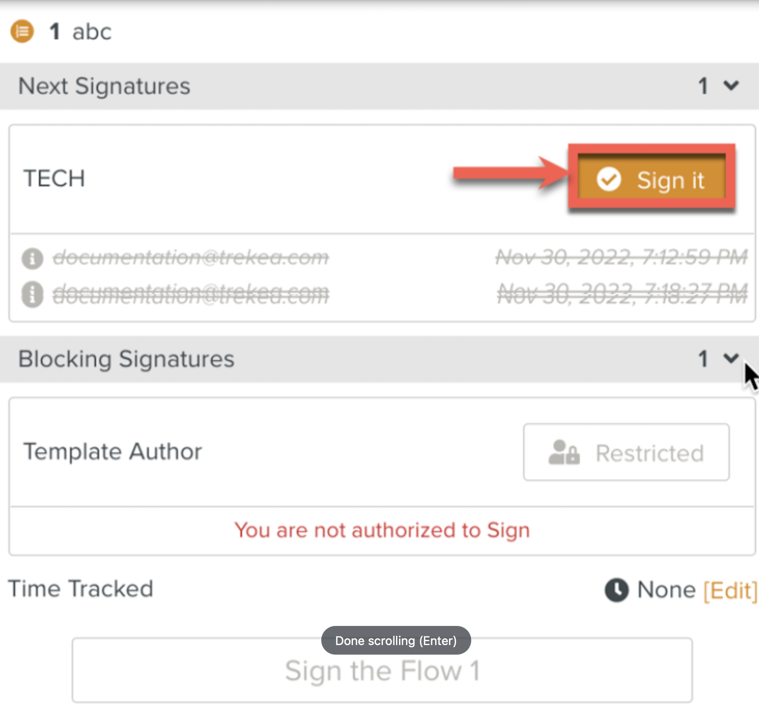Collapse the Blocking Signatures section chevron
This screenshot has width=759, height=712.
[x=731, y=358]
